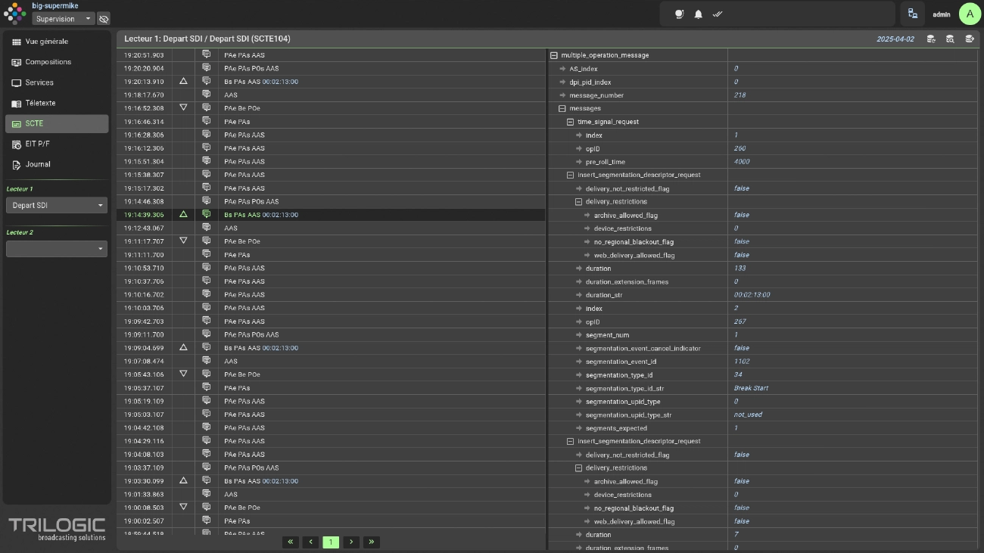Screen dimensions: 984x553
Task: Click the database refresh icon
Action: pyautogui.click(x=931, y=39)
